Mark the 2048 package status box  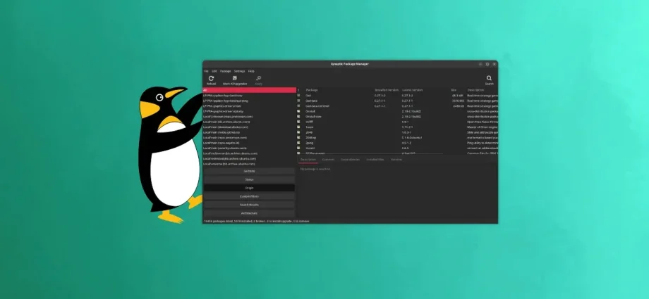click(x=299, y=132)
